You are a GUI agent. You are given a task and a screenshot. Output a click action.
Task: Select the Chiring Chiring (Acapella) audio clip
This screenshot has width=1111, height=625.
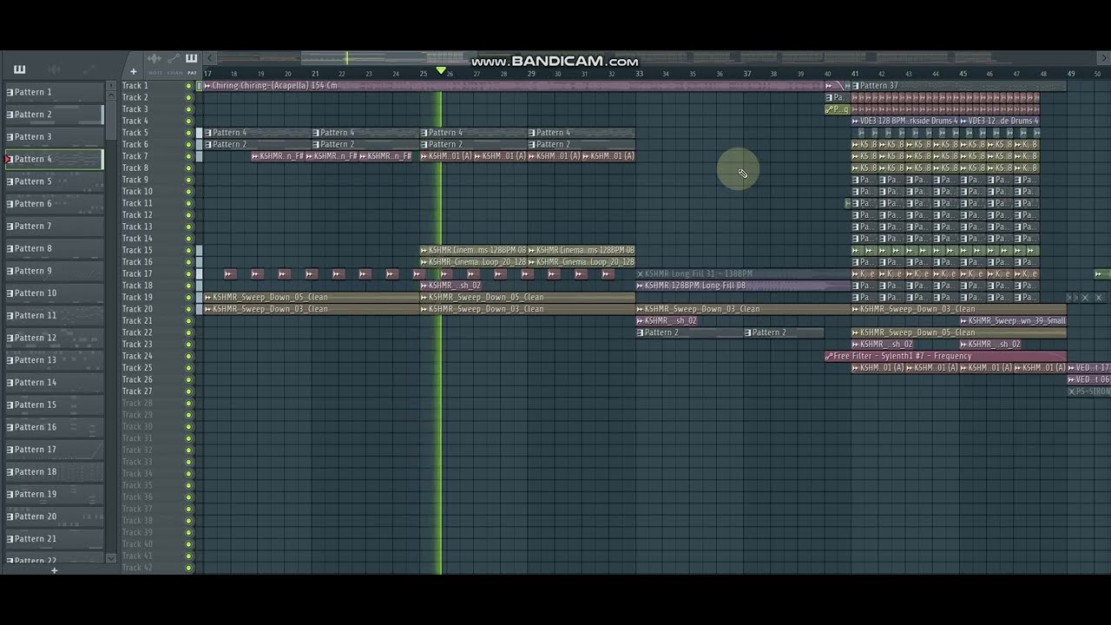512,86
